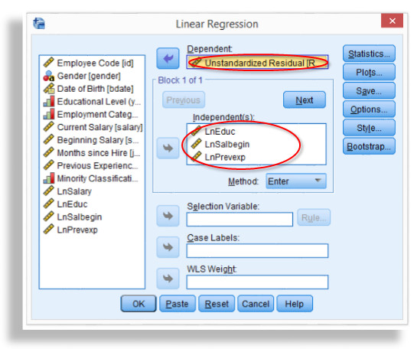Click the Paste syntax button

(x=177, y=304)
